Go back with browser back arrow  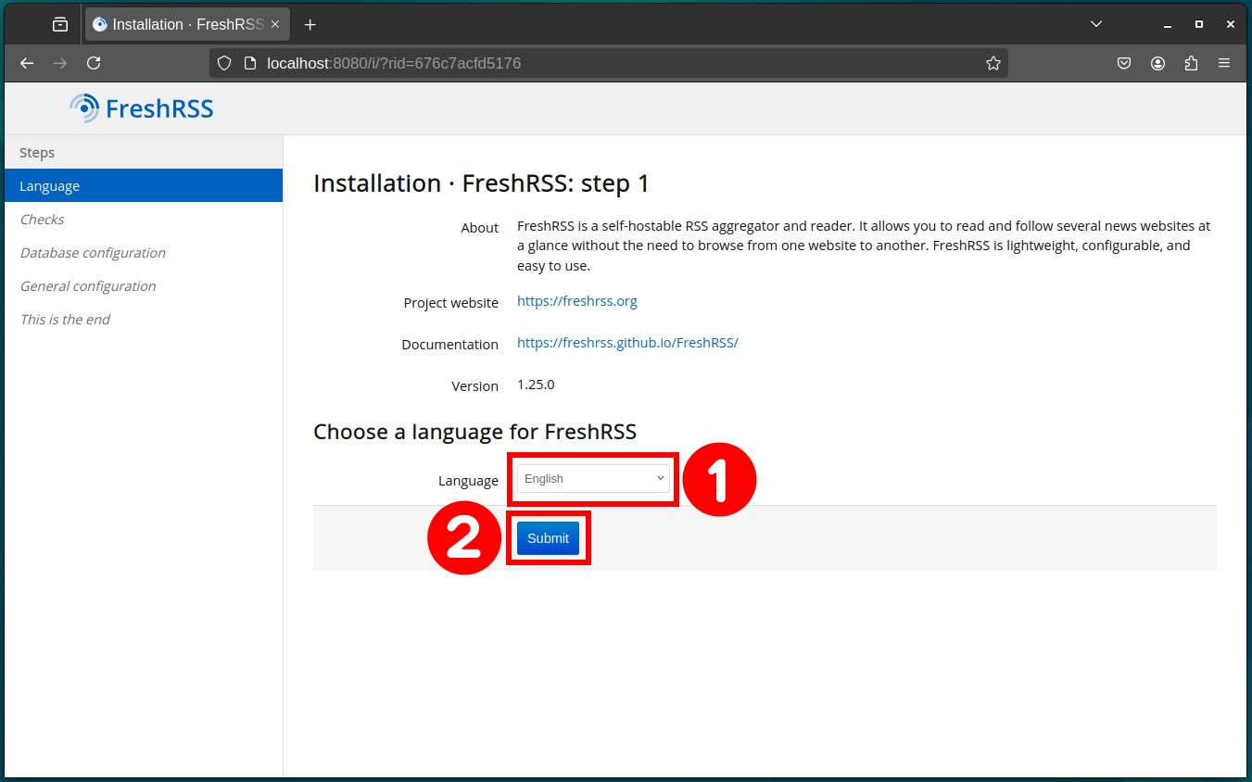click(x=27, y=63)
